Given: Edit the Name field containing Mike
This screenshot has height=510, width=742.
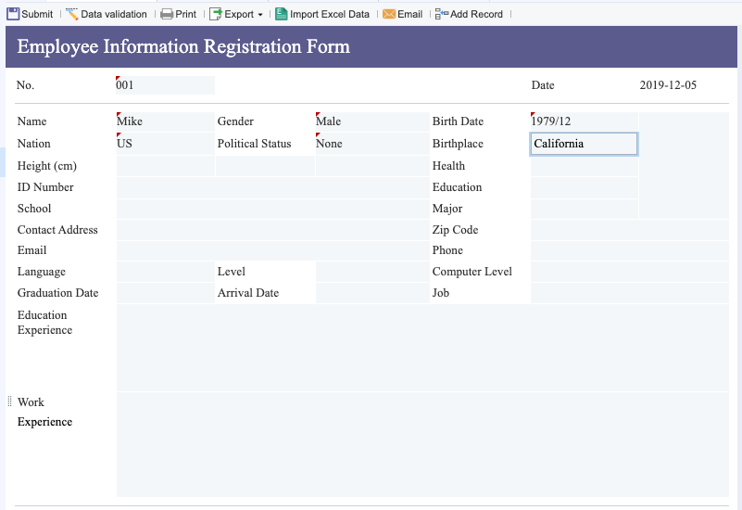Looking at the screenshot, I should click(165, 121).
